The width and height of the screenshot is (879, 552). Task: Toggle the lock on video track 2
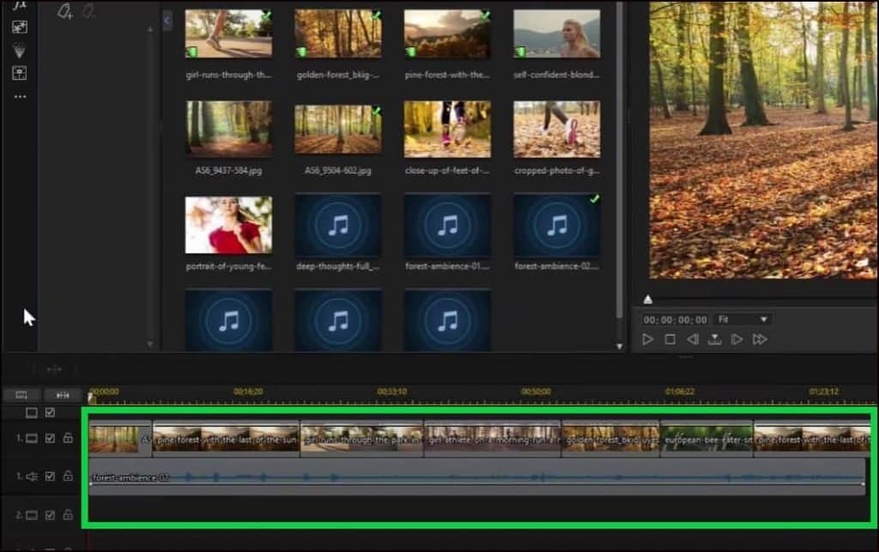coord(68,515)
